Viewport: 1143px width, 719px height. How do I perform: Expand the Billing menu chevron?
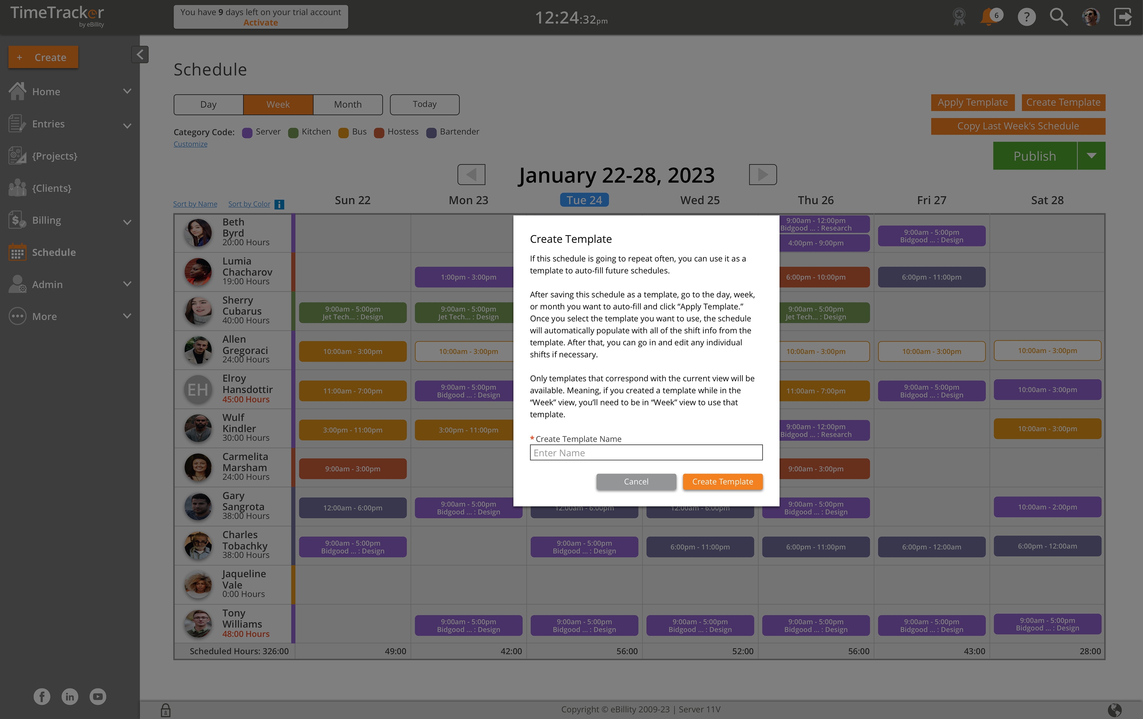click(127, 222)
